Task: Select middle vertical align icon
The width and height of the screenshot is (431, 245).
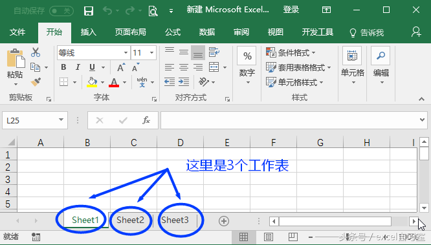Action: coord(184,52)
